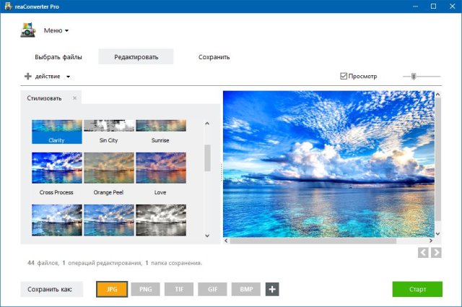Viewport: 462px width, 307px height.
Task: Click the plus icon to add action
Action: click(x=28, y=76)
